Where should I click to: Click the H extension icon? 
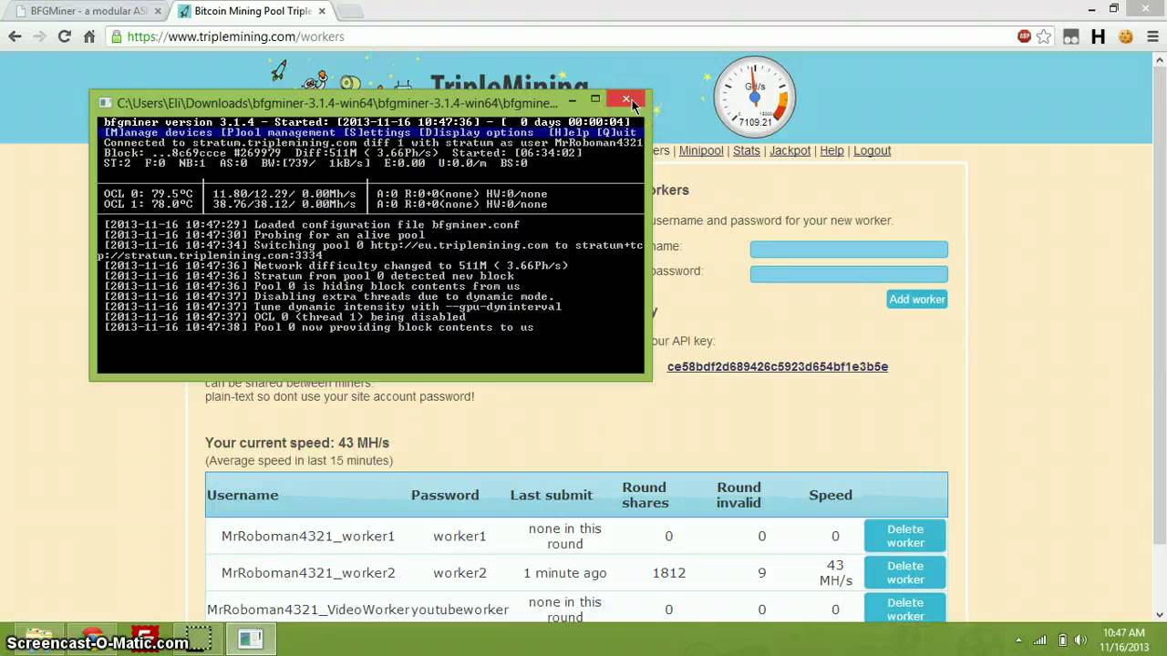1098,36
